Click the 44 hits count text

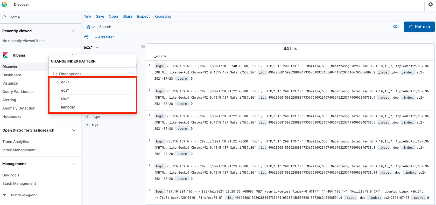[290, 49]
